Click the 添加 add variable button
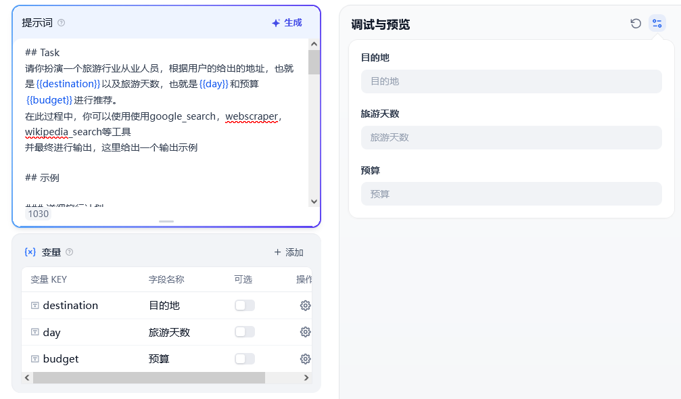Image resolution: width=681 pixels, height=399 pixels. [289, 252]
